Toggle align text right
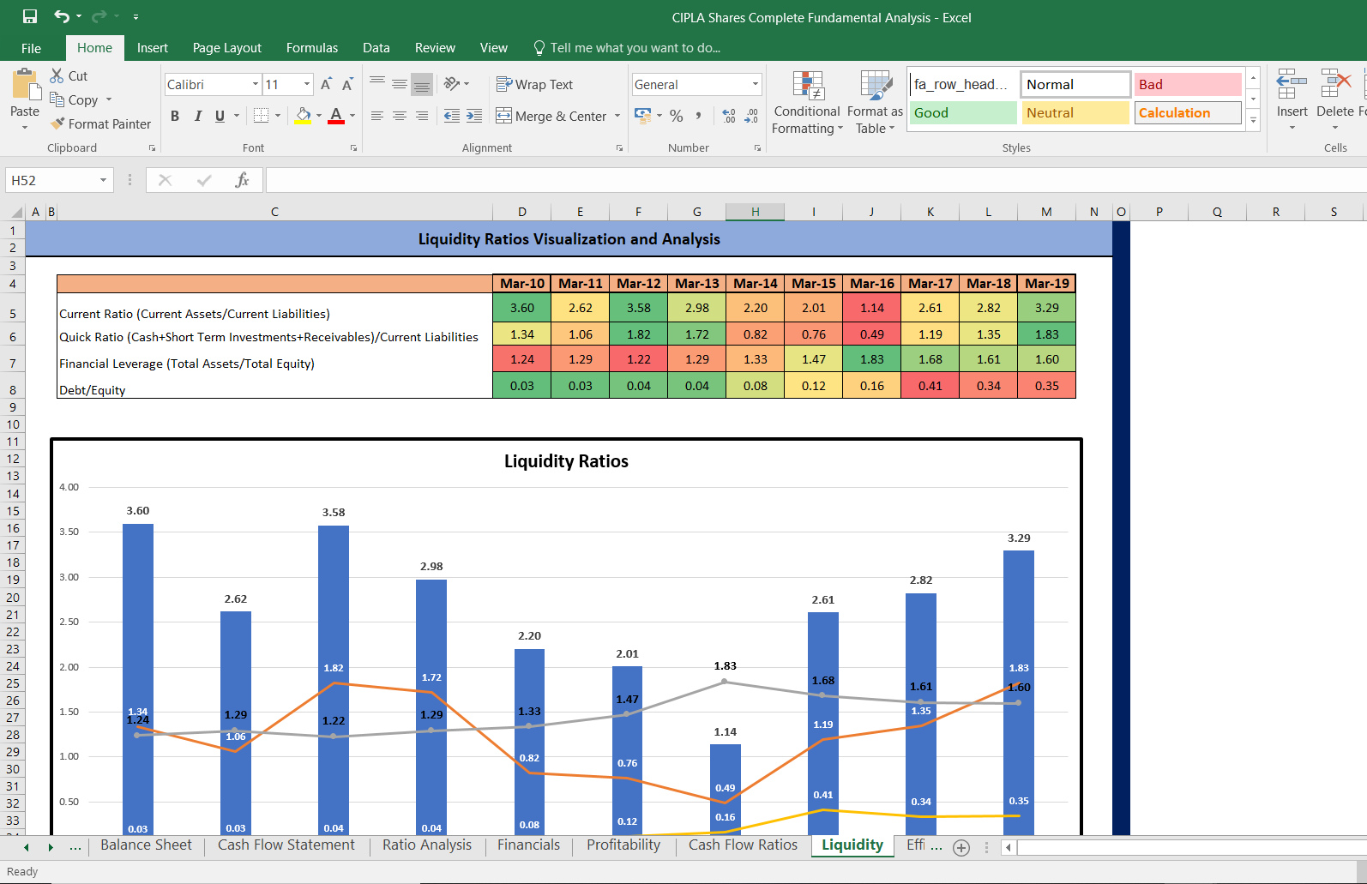The image size is (1367, 884). click(422, 116)
